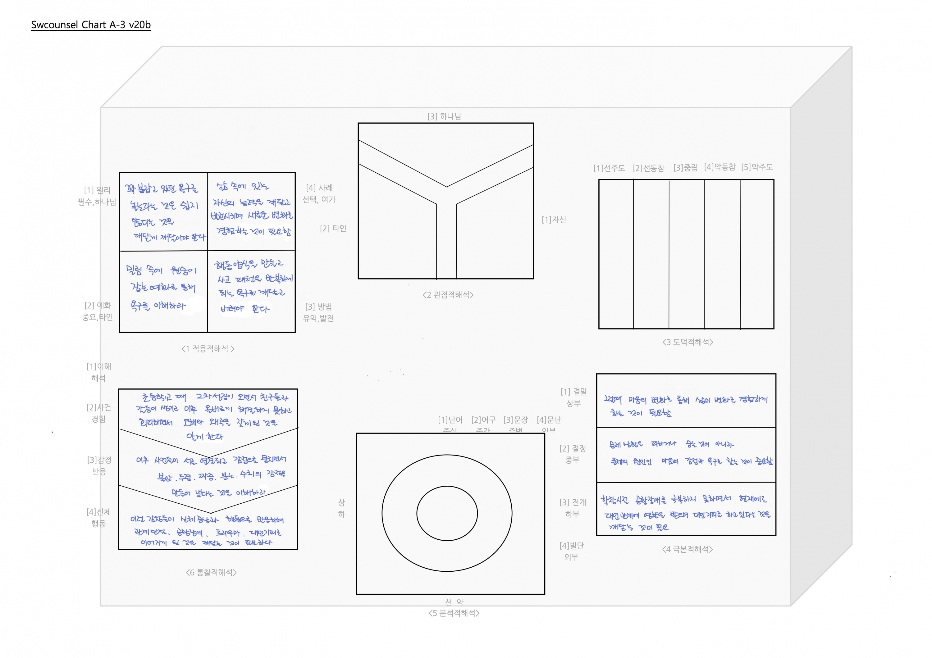Screen dimensions: 932x658
Task: Click the underlined Swcounsel Chart A-3 v20b title
Action: 91,25
